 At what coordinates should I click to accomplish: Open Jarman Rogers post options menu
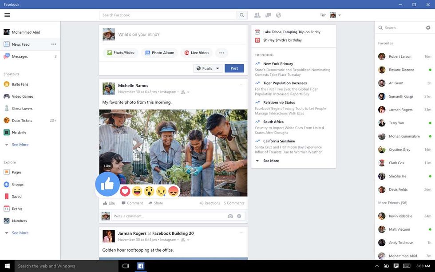point(241,233)
